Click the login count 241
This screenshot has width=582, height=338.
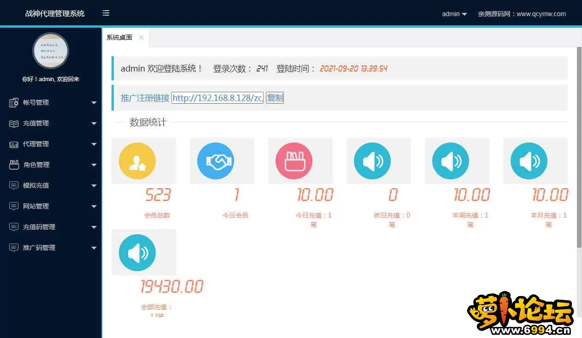pos(262,69)
